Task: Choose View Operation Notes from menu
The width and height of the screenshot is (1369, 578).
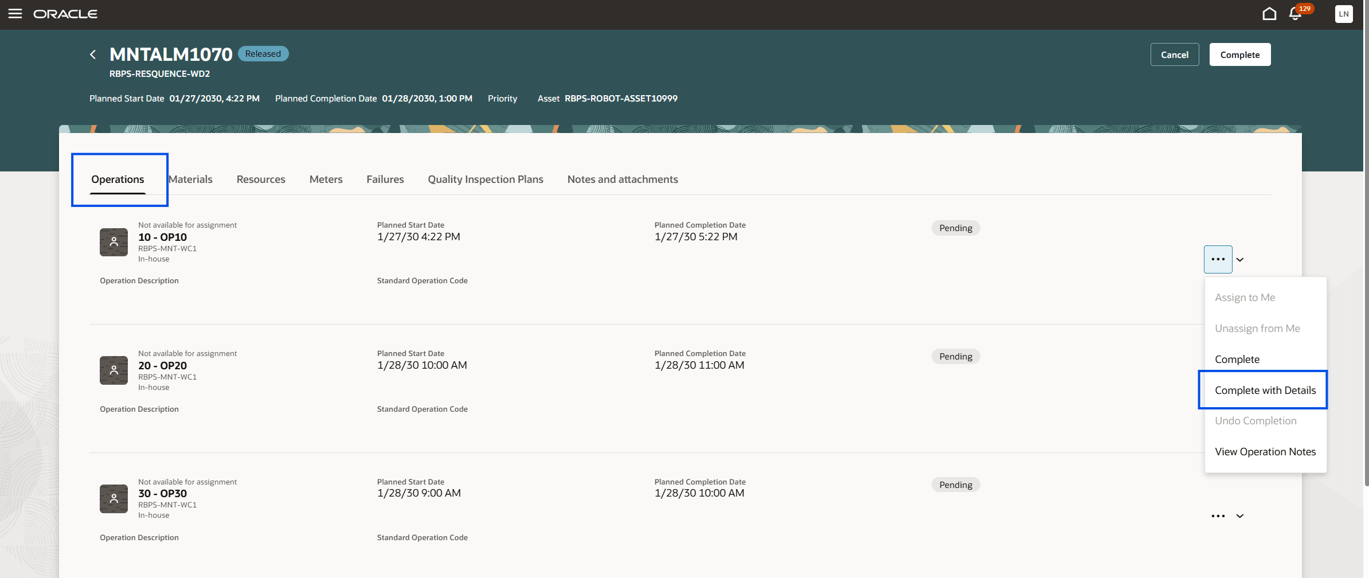Action: [x=1265, y=452]
